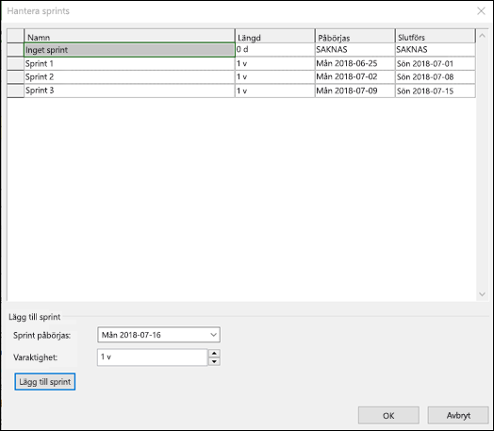Click the Varaktighet input field
The image size is (494, 431).
point(152,357)
